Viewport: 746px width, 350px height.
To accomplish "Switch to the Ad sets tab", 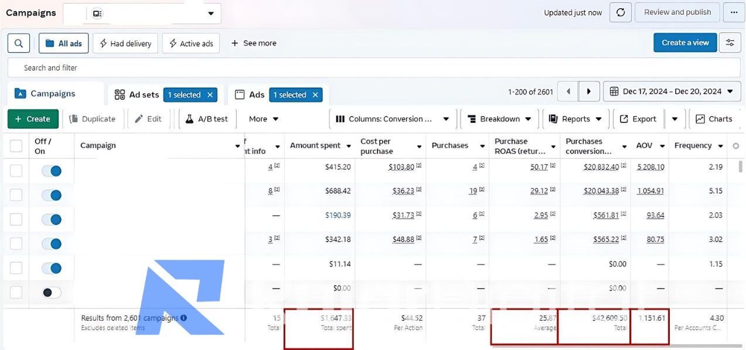I will click(x=137, y=95).
